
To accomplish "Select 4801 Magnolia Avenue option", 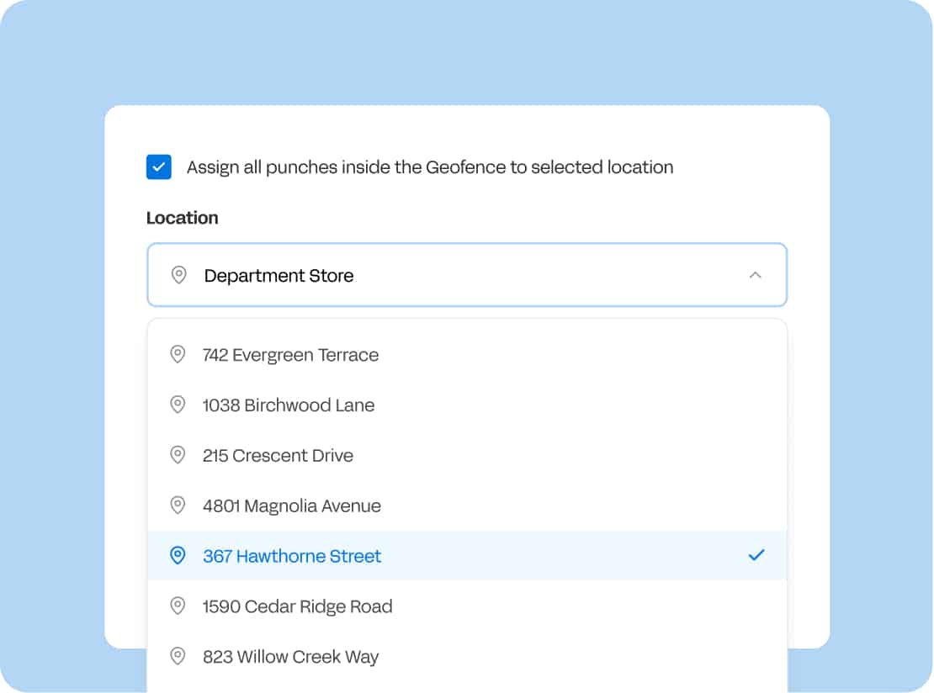I will (x=292, y=505).
